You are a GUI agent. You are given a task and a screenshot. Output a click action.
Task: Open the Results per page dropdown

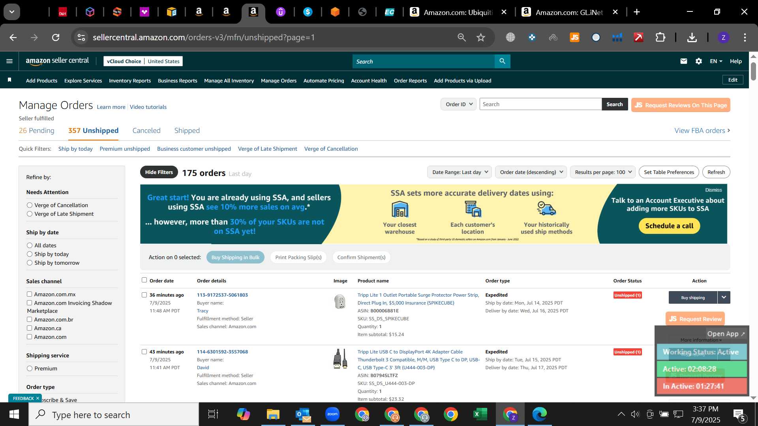[x=603, y=172]
